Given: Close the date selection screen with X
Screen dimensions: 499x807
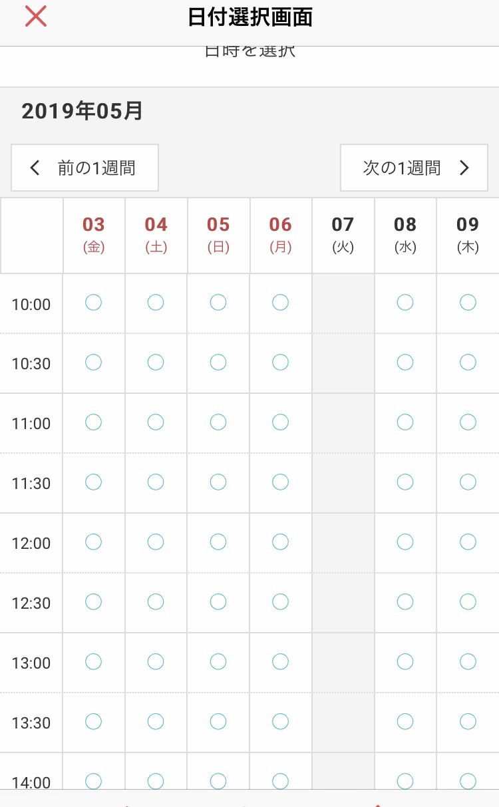Looking at the screenshot, I should point(36,17).
